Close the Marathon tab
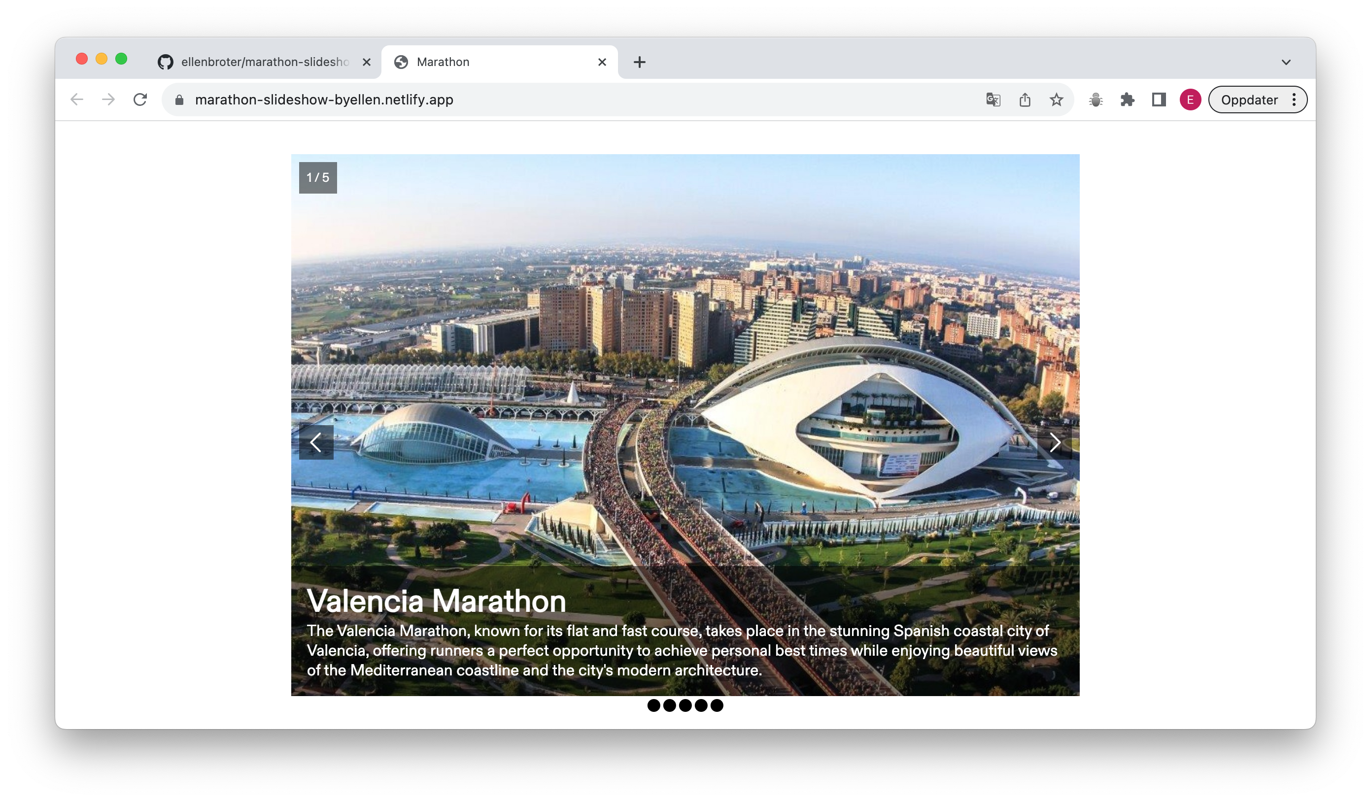Screen dimensions: 1371x802 pos(602,62)
